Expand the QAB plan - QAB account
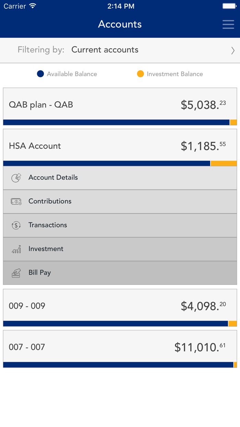Image resolution: width=240 pixels, height=427 pixels. [x=120, y=105]
